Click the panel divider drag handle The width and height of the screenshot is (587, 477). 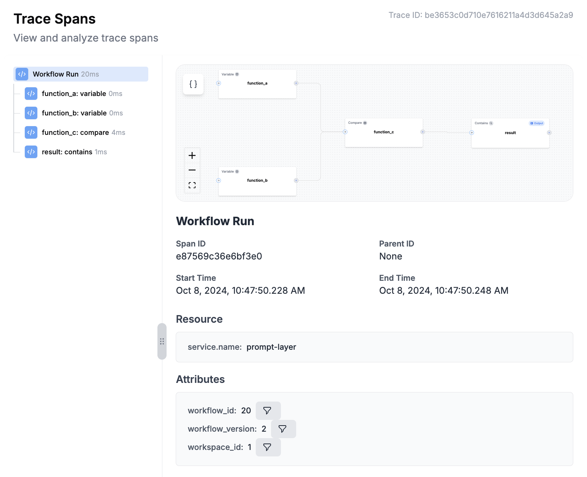pos(162,341)
